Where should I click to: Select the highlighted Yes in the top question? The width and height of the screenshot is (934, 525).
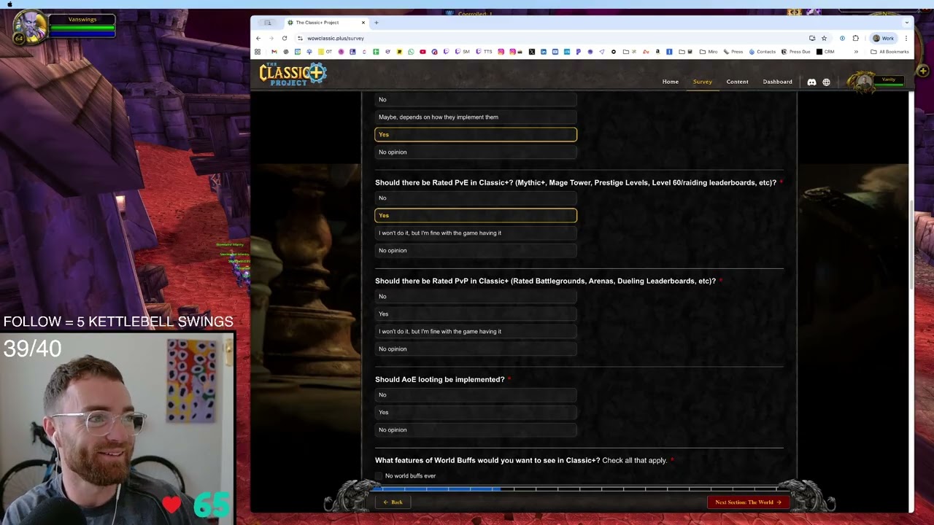tap(476, 134)
